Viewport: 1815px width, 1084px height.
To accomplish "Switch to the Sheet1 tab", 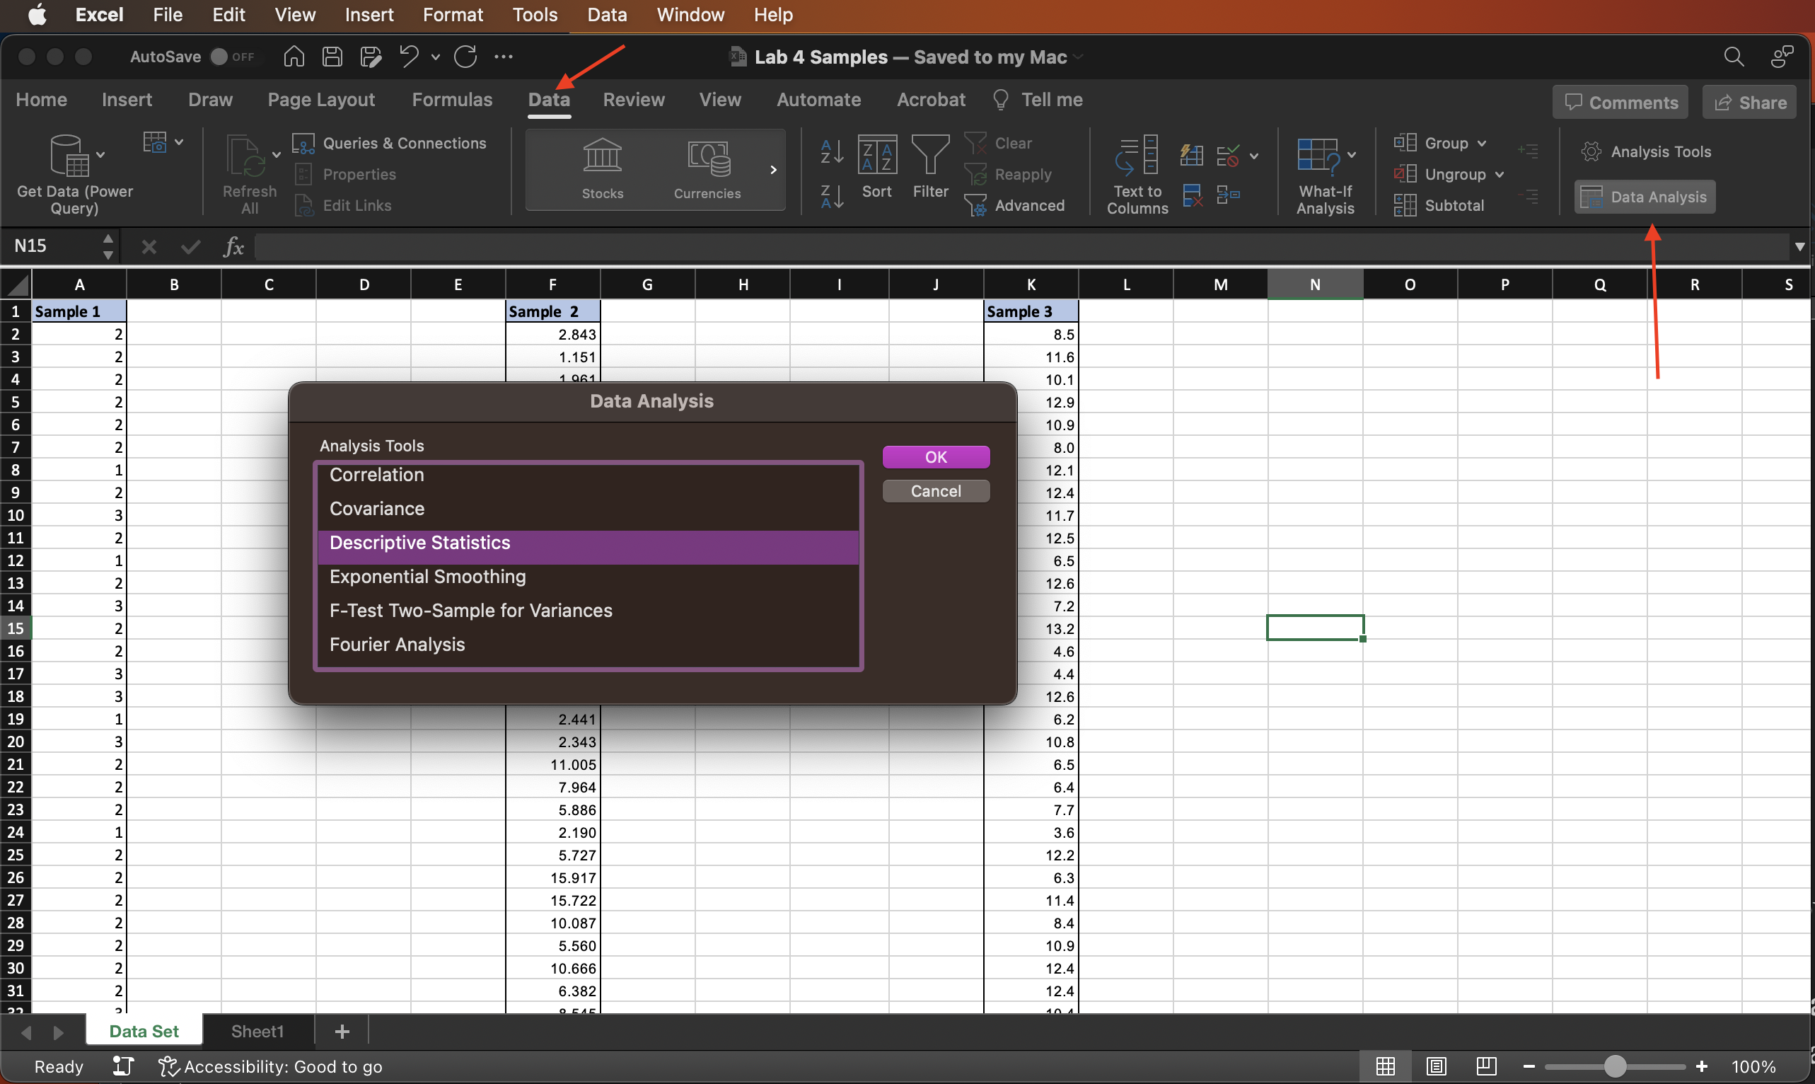I will coord(253,1031).
